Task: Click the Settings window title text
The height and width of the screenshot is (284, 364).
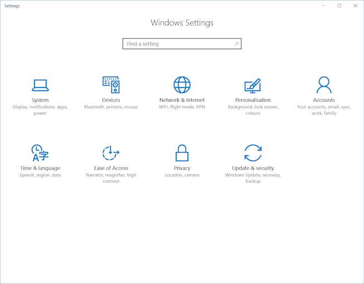Action: (12, 6)
